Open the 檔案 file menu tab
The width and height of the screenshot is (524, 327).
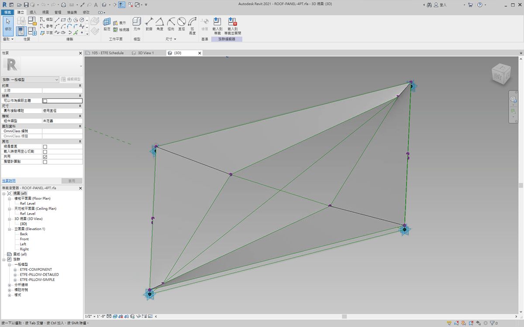click(7, 12)
